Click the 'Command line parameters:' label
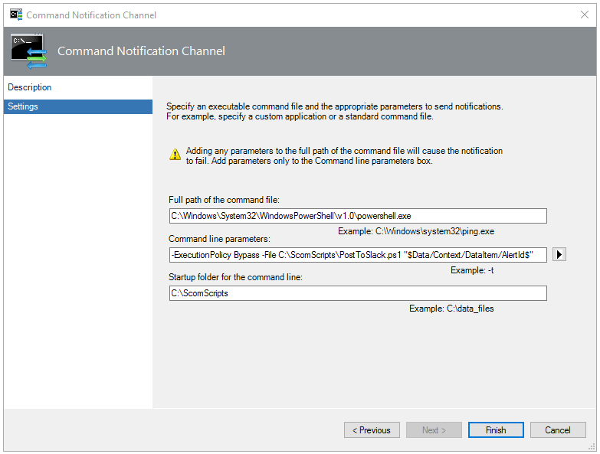This screenshot has width=600, height=454. pos(219,239)
